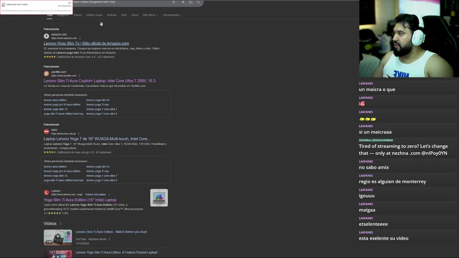Click the MAX favicon
Image resolution: width=459 pixels, height=258 pixels.
pyautogui.click(x=46, y=132)
